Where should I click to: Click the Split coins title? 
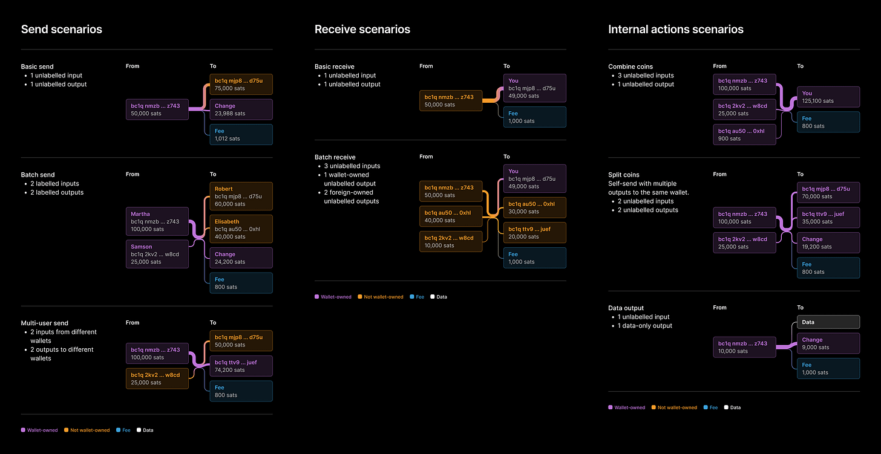click(624, 175)
